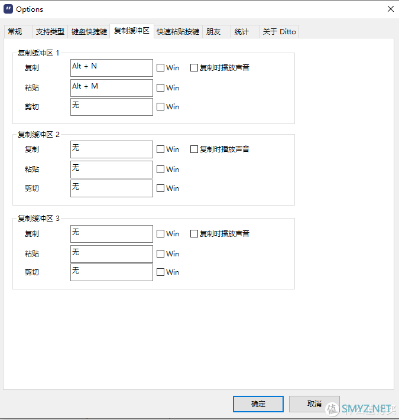The image size is (399, 420).
Task: Switch to the 常规 tab
Action: pyautogui.click(x=18, y=32)
